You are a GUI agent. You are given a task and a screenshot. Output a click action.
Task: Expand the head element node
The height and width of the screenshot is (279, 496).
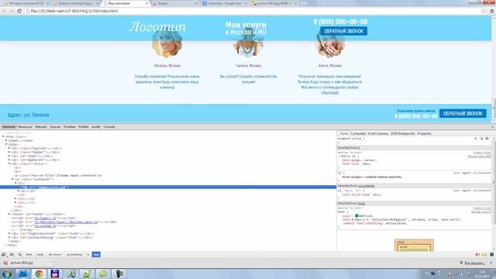[x=6, y=140]
